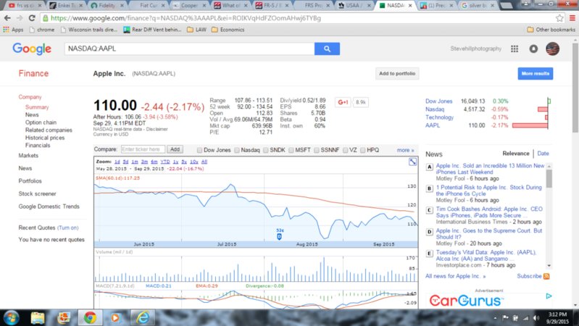Open All news for Apple Inc. link
The width and height of the screenshot is (579, 326).
(455, 276)
